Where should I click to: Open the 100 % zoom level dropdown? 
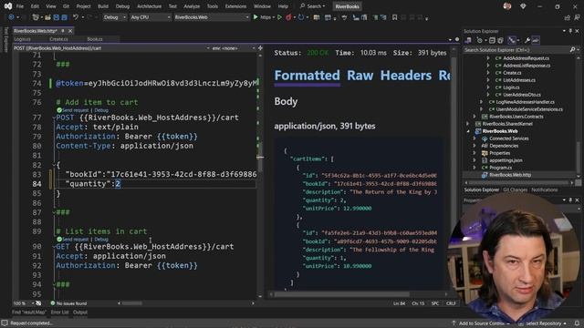coord(23,303)
